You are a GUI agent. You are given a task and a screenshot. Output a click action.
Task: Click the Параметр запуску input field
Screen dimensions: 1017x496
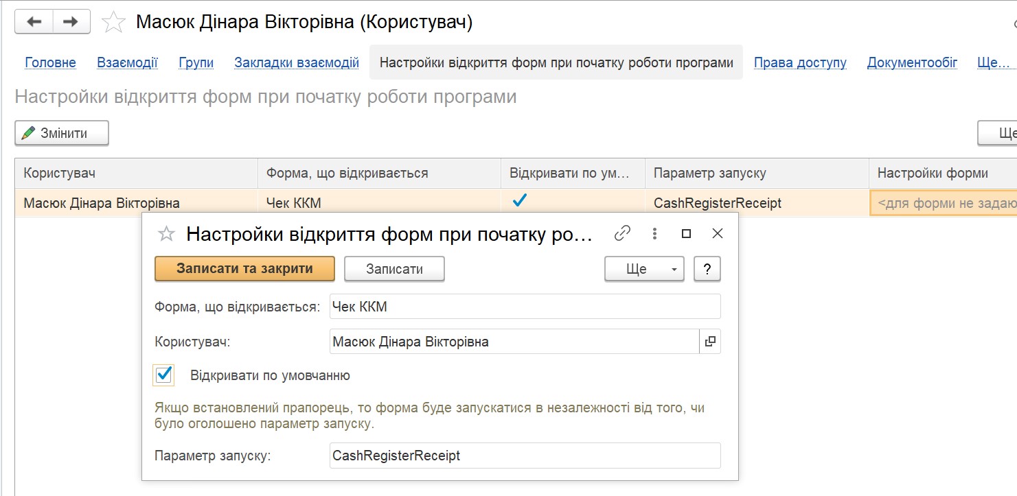click(x=525, y=456)
